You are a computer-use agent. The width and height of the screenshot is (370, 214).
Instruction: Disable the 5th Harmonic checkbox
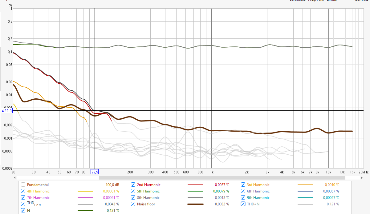(x=133, y=191)
